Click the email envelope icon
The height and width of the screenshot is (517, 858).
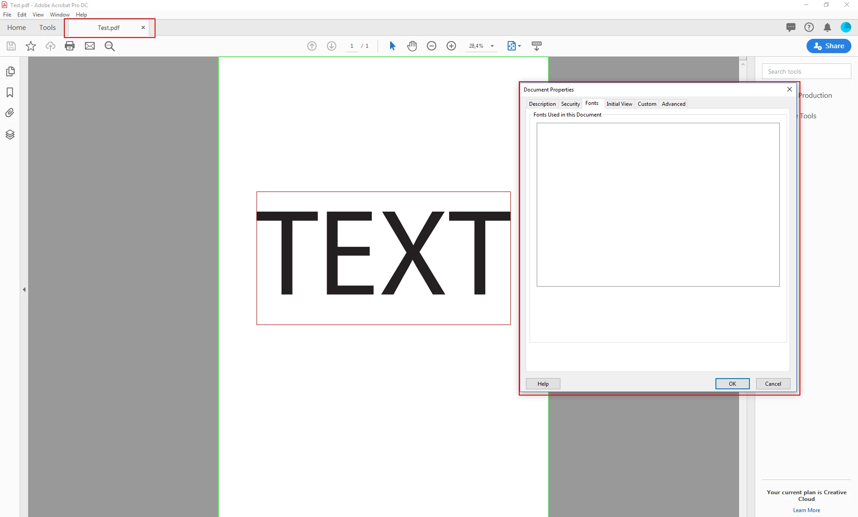(x=90, y=46)
